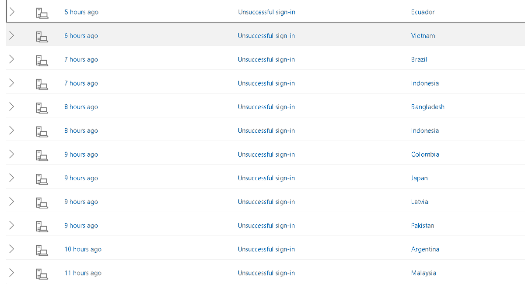Viewport: 525px width, 292px height.
Task: Select '8 hours ago' in the Bangladesh row
Action: point(81,107)
